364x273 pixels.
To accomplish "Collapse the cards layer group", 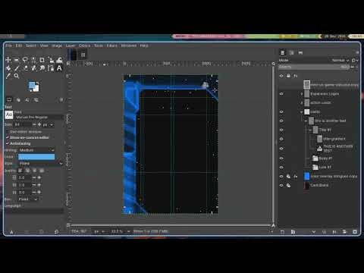I will click(301, 111).
